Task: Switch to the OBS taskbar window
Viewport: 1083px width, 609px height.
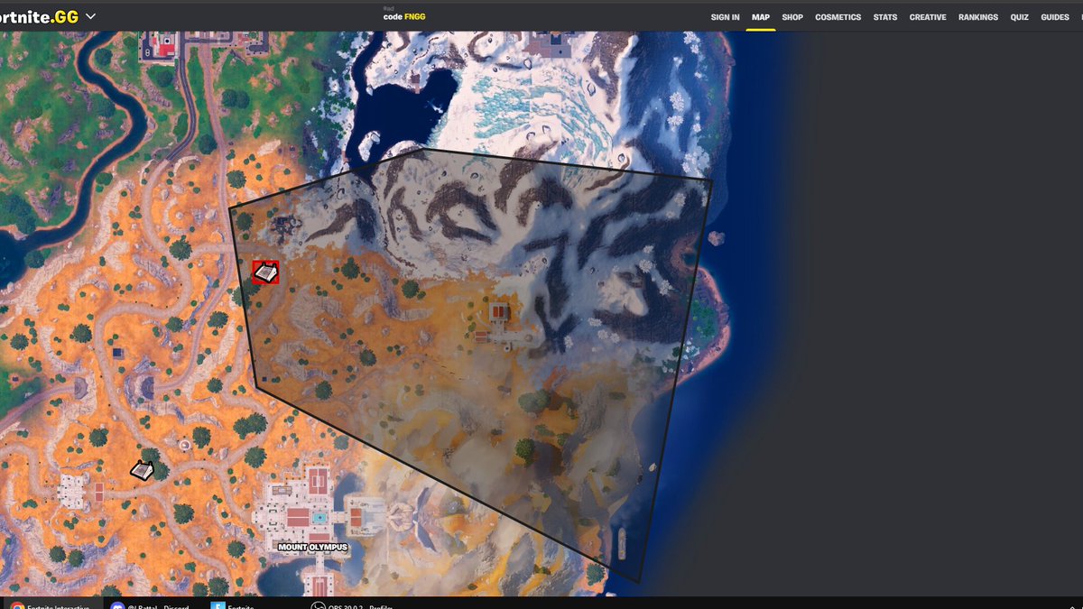Action: [x=354, y=604]
